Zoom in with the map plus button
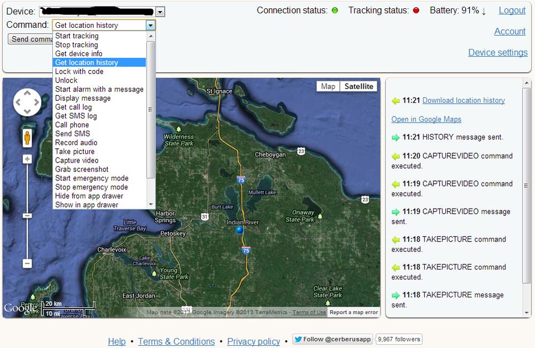 (x=27, y=159)
